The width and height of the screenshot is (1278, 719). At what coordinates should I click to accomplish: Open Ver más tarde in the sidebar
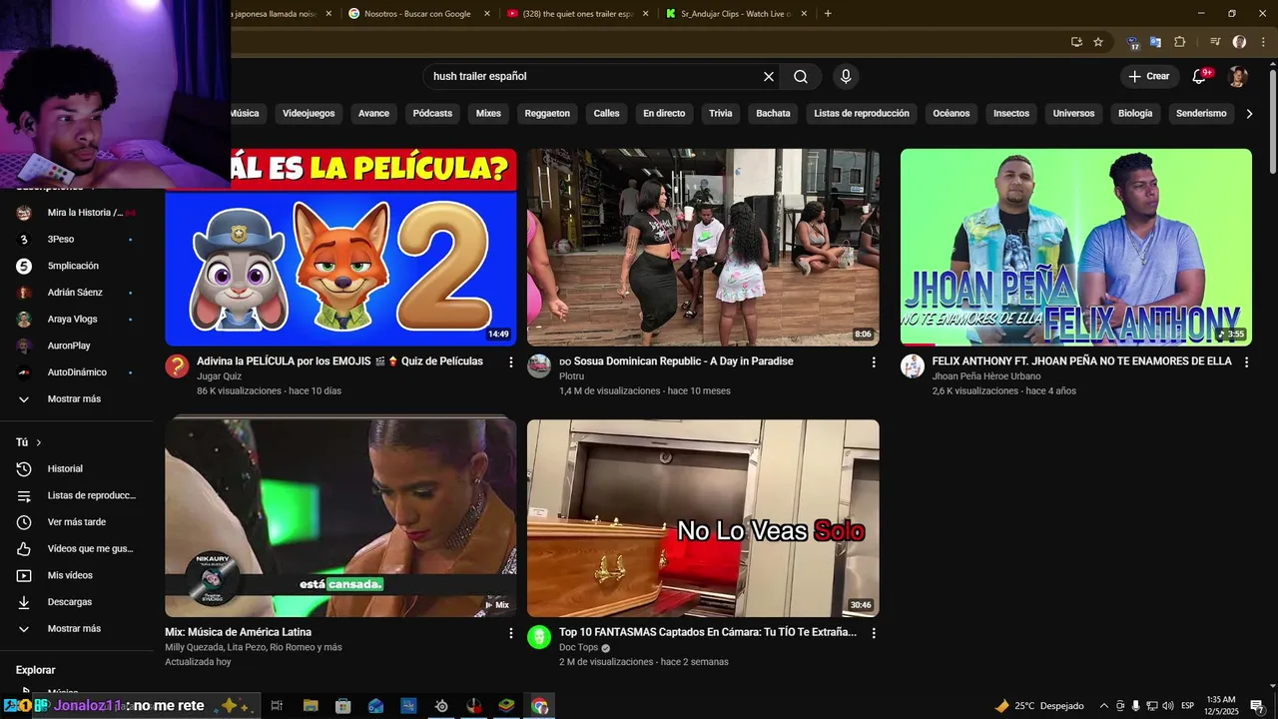(77, 522)
